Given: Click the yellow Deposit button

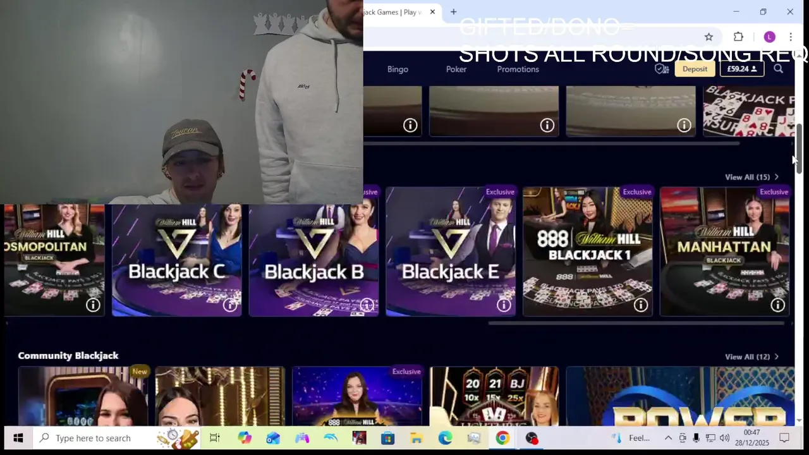Looking at the screenshot, I should tap(695, 69).
